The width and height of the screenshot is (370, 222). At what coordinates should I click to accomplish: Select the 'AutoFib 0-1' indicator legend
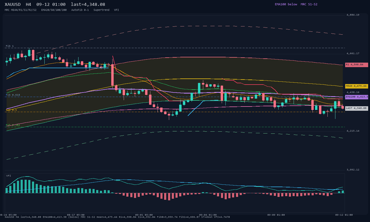coord(80,10)
